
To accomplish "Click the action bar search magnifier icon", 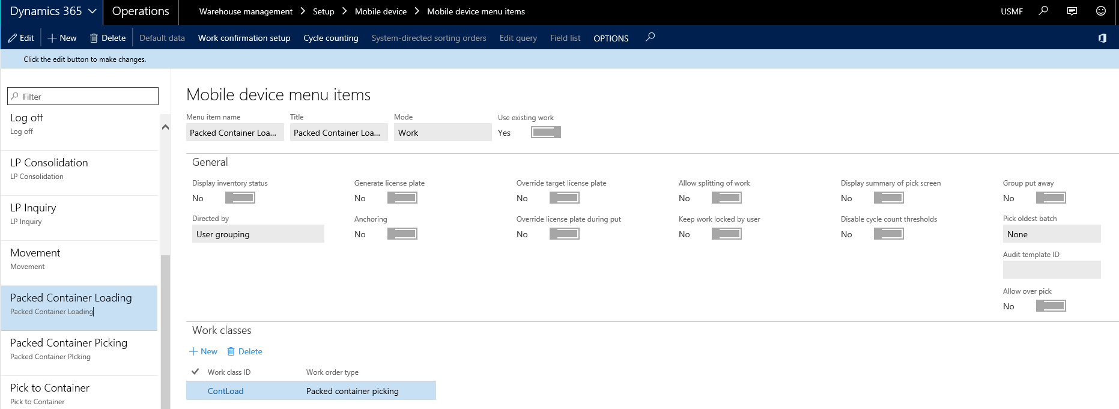I will 650,37.
